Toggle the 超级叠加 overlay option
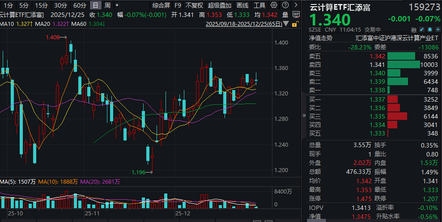The image size is (442, 222). (219, 6)
